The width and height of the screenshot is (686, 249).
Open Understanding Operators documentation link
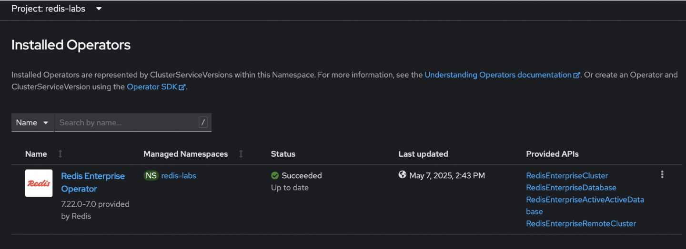coord(498,75)
